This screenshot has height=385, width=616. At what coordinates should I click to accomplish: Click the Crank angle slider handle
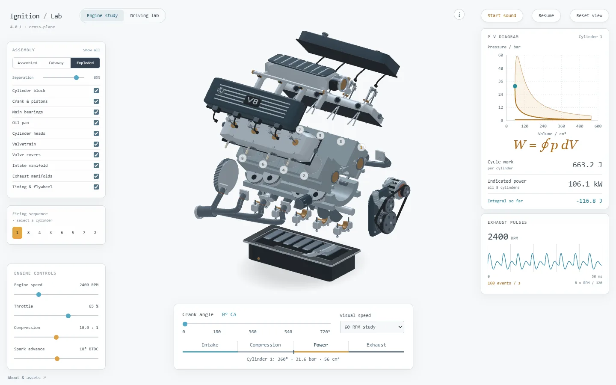(185, 324)
